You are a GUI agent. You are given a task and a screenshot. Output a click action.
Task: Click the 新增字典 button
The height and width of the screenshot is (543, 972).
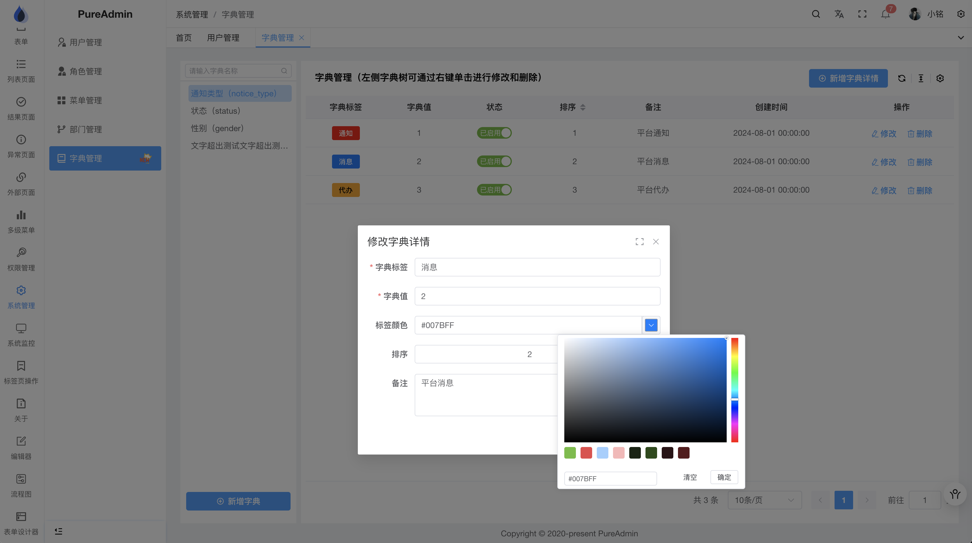[238, 501]
